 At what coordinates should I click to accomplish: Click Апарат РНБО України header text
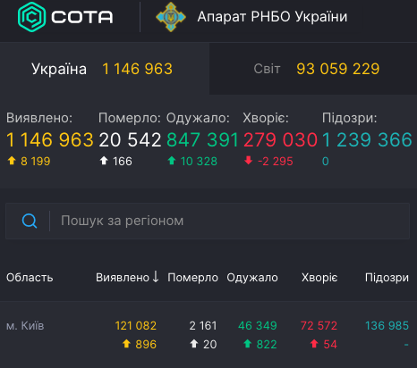click(x=272, y=17)
